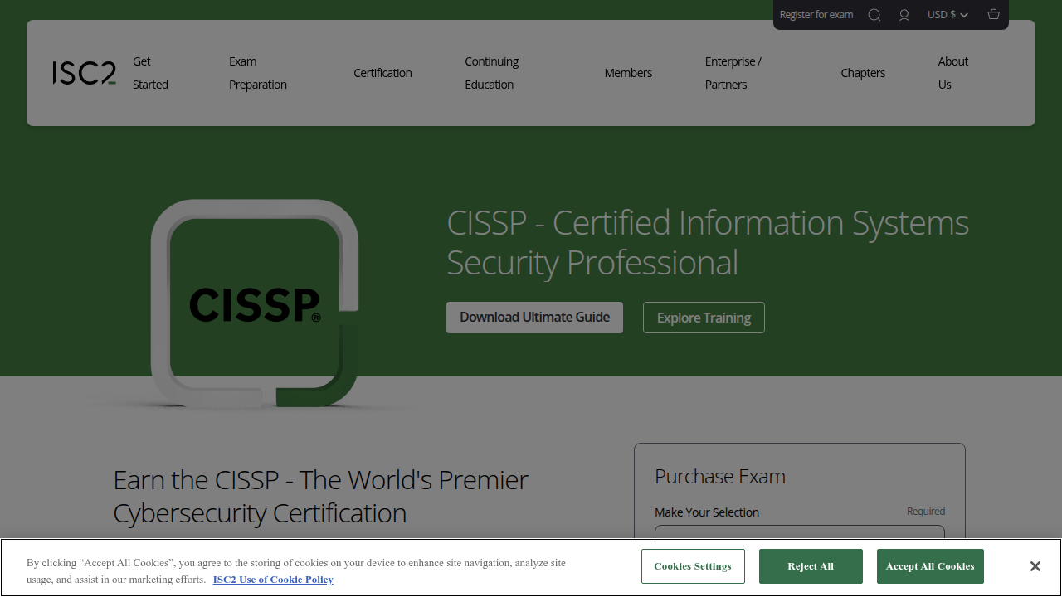Open the Continuing Education menu
Screen dimensions: 1062x597
coord(491,73)
